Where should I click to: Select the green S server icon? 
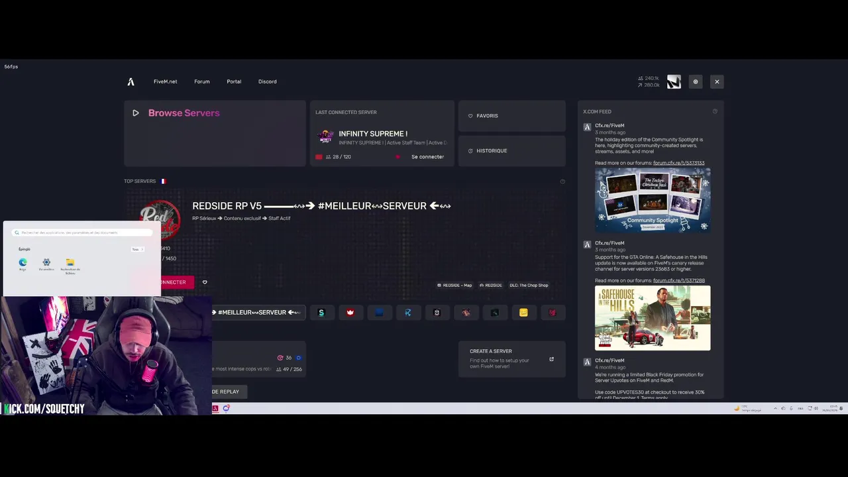tap(321, 313)
